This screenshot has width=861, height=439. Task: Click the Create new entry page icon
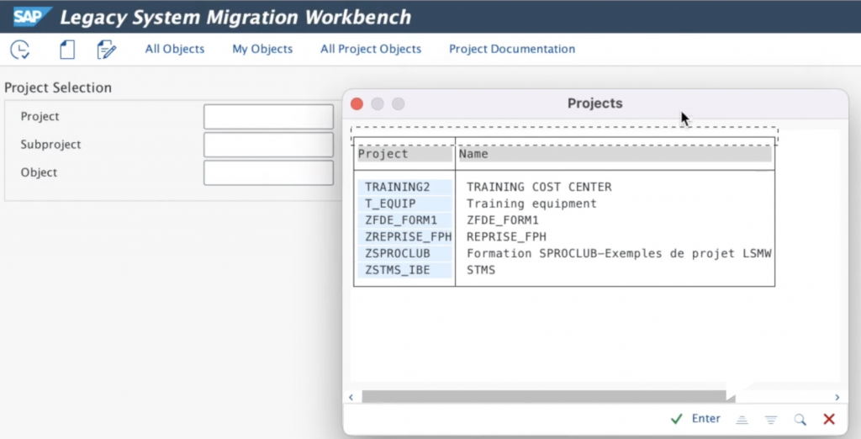67,50
